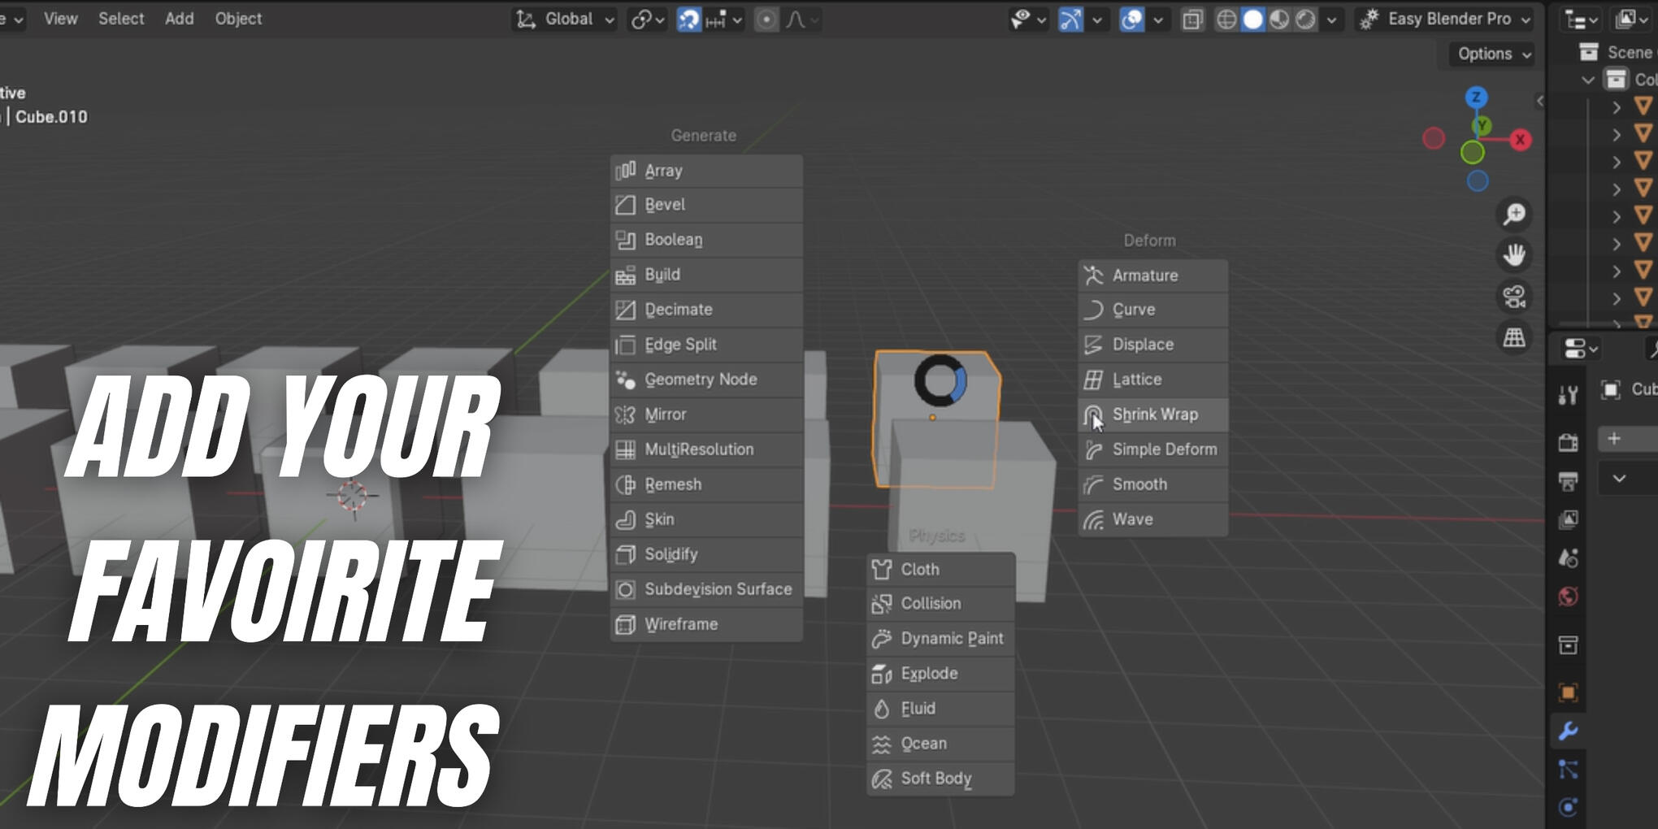1658x829 pixels.
Task: Open the Tool properties tab icon
Action: [x=1568, y=396]
